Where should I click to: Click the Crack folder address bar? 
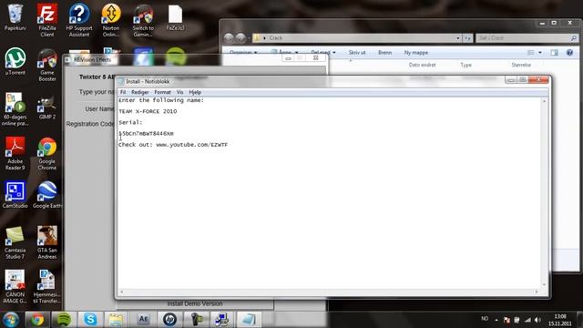tap(357, 38)
